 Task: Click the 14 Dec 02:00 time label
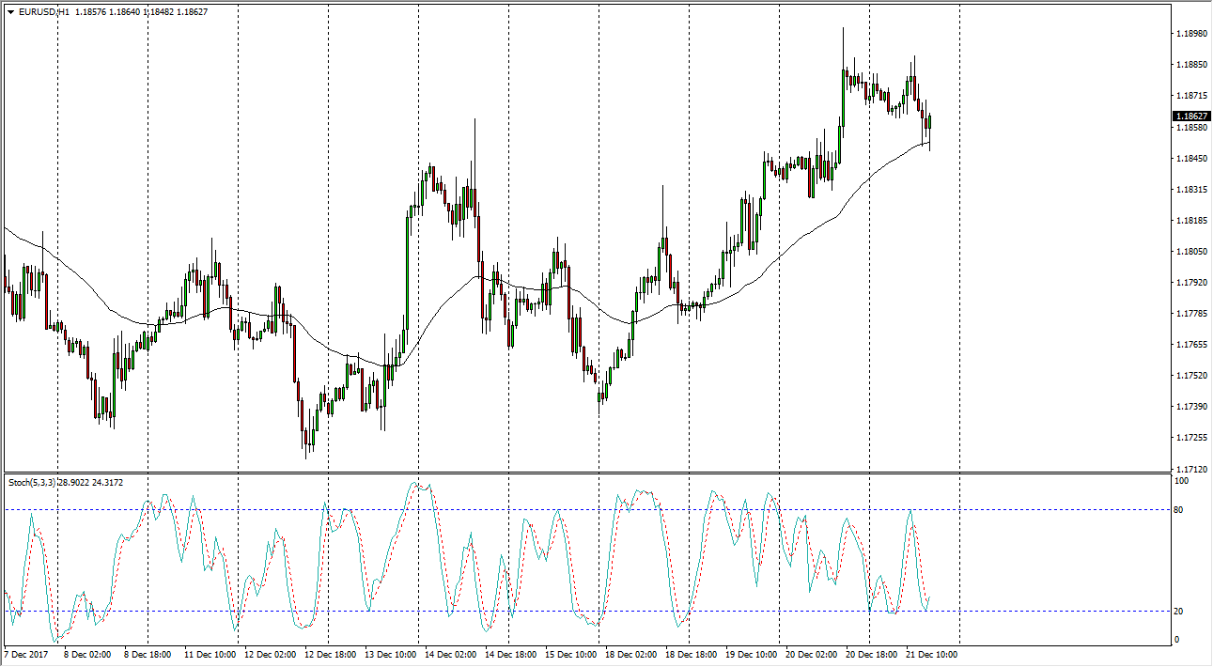(x=448, y=654)
